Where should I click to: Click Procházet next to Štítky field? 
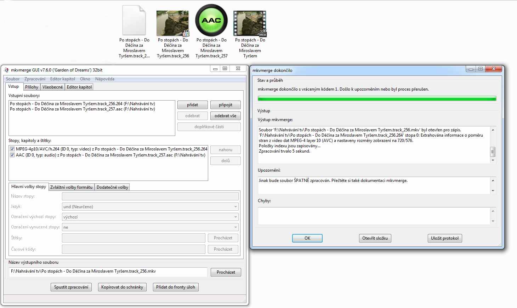[x=223, y=238]
